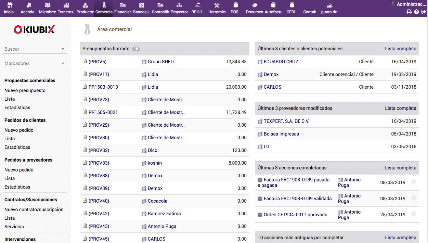428x243 pixels.
Task: Switch to the Terceros menu
Action: [x=66, y=8]
